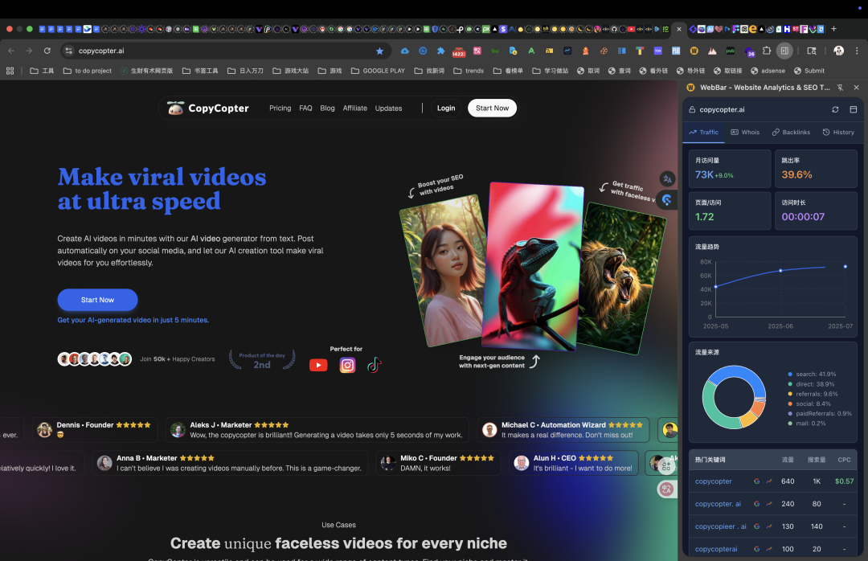Open the Updates nav link
Image resolution: width=868 pixels, height=561 pixels.
pos(389,108)
